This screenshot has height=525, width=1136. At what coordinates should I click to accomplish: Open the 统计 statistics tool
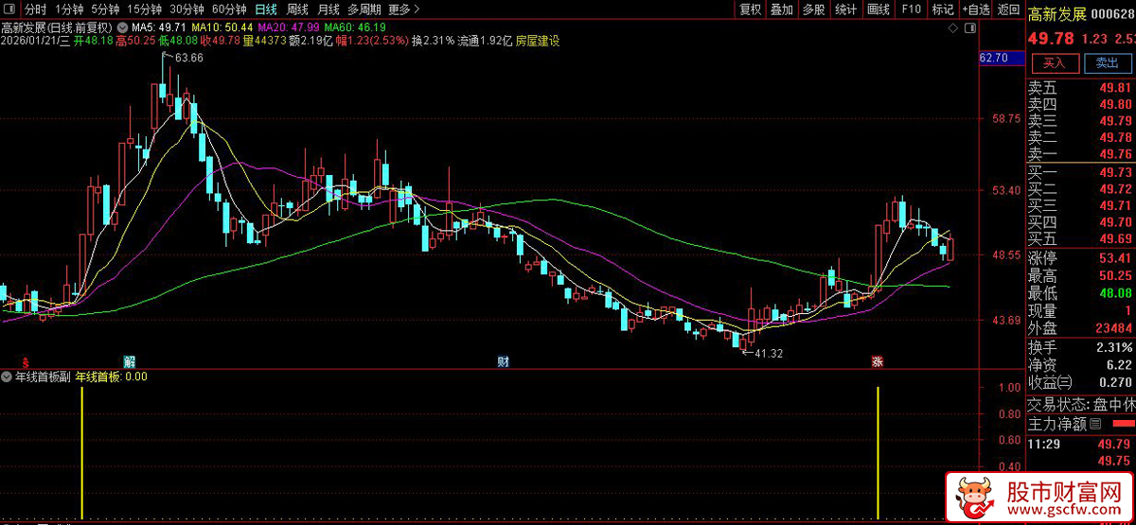(x=846, y=9)
